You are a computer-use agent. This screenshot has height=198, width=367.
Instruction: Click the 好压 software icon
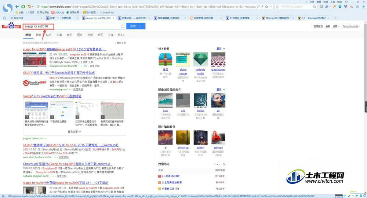[165, 60]
